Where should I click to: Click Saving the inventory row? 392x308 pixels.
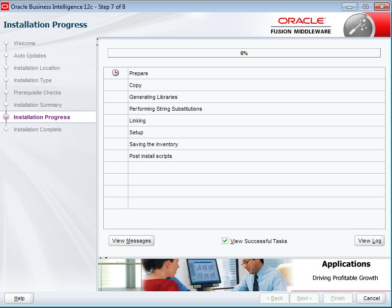[244, 144]
